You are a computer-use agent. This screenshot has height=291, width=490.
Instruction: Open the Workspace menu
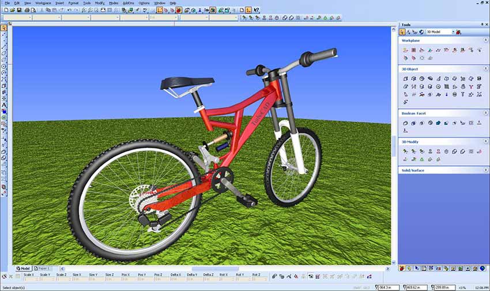click(x=43, y=3)
